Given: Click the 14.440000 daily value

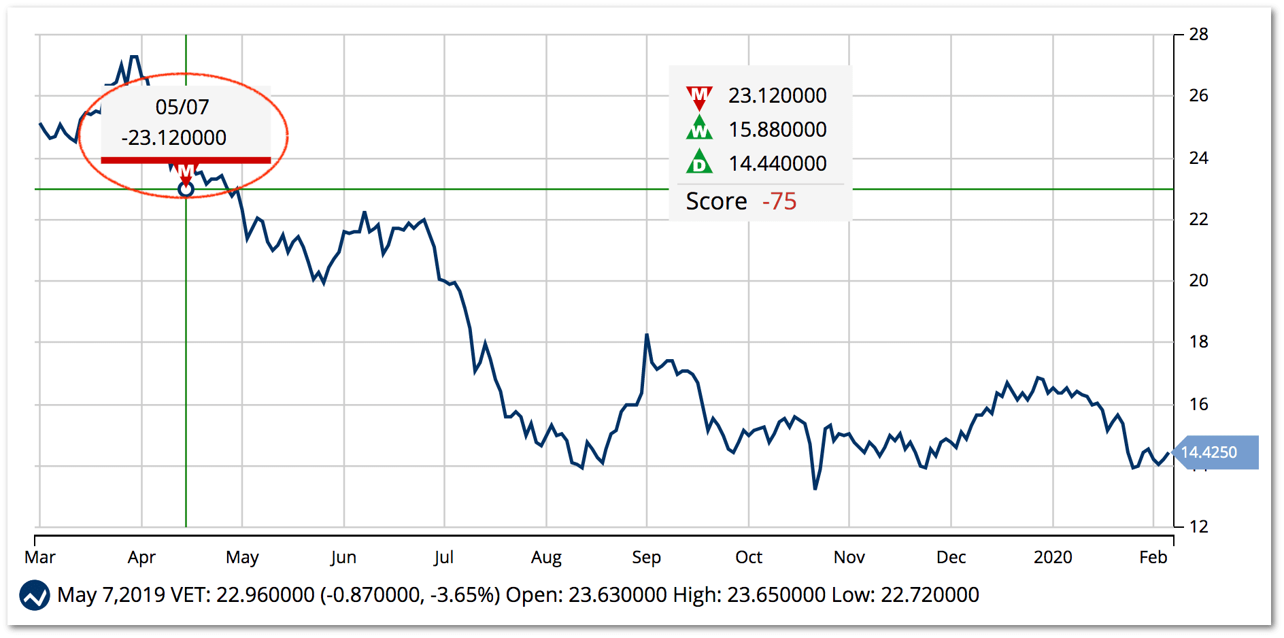Looking at the screenshot, I should pos(777,163).
